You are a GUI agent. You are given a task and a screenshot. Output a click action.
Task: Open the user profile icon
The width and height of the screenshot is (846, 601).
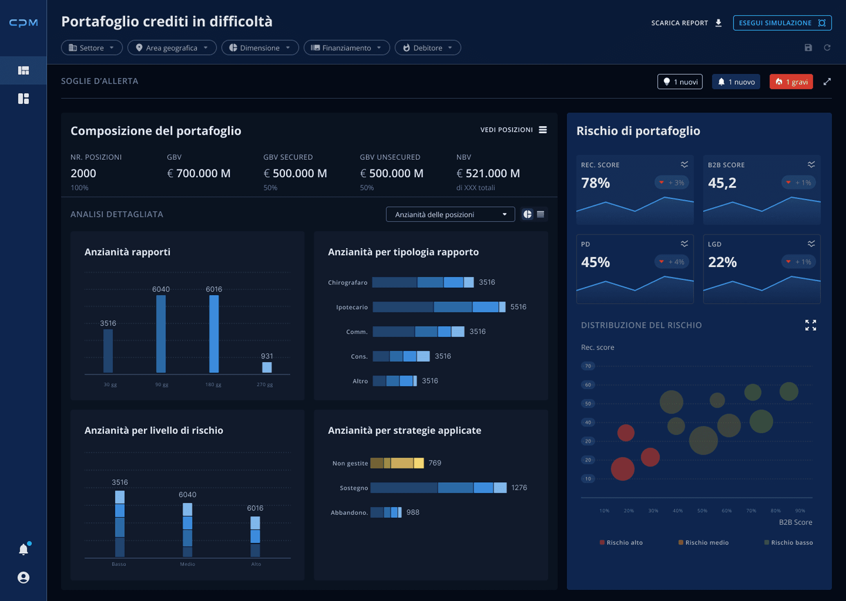[x=23, y=578]
